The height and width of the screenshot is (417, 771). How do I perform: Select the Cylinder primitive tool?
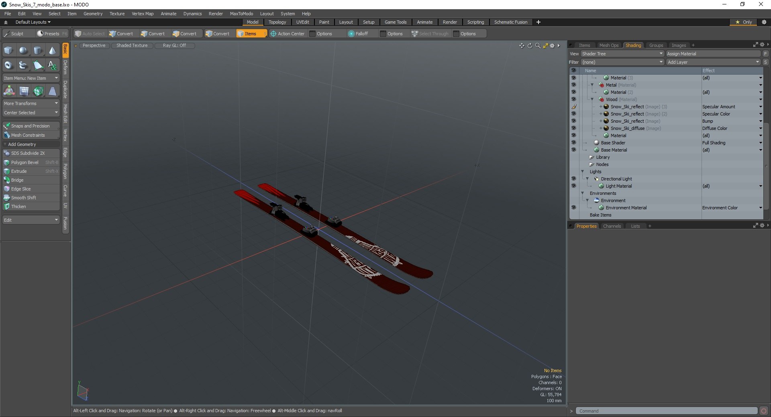pyautogui.click(x=38, y=51)
